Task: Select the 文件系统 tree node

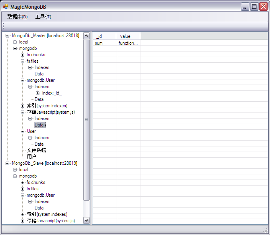Action: (36, 150)
